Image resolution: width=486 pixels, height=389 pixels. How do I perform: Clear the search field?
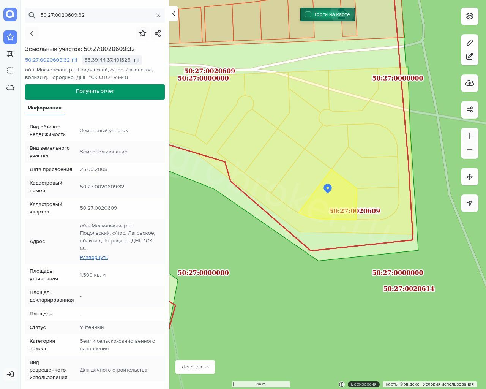(x=158, y=15)
